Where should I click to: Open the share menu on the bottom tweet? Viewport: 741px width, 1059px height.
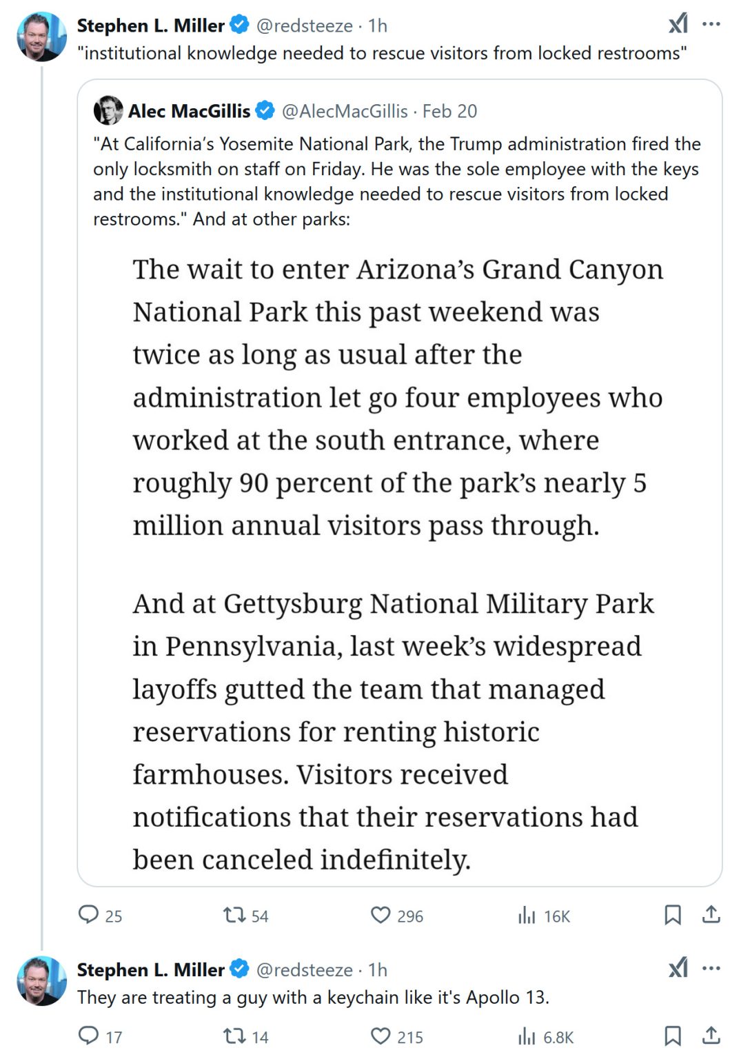pos(710,1036)
